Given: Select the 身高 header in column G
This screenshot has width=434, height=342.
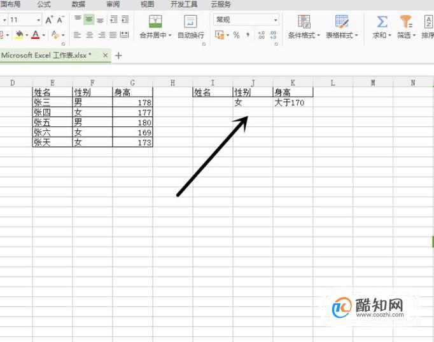Looking at the screenshot, I should (132, 92).
